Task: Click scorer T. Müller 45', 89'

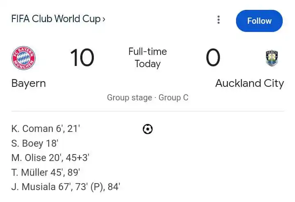Action: [x=45, y=172]
